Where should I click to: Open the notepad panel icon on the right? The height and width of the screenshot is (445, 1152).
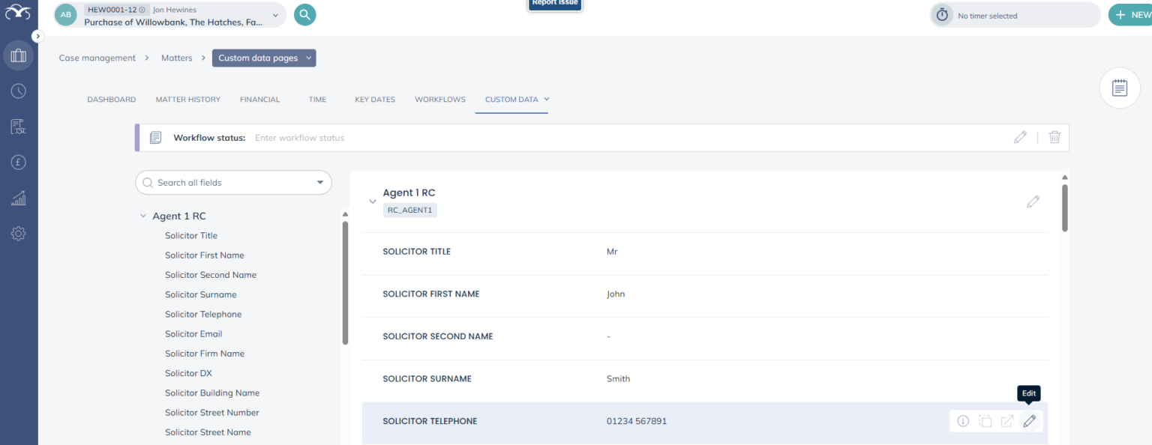tap(1119, 88)
